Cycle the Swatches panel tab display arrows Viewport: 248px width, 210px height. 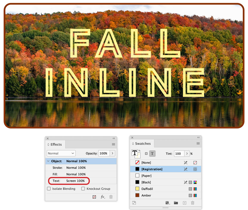[x=133, y=144]
